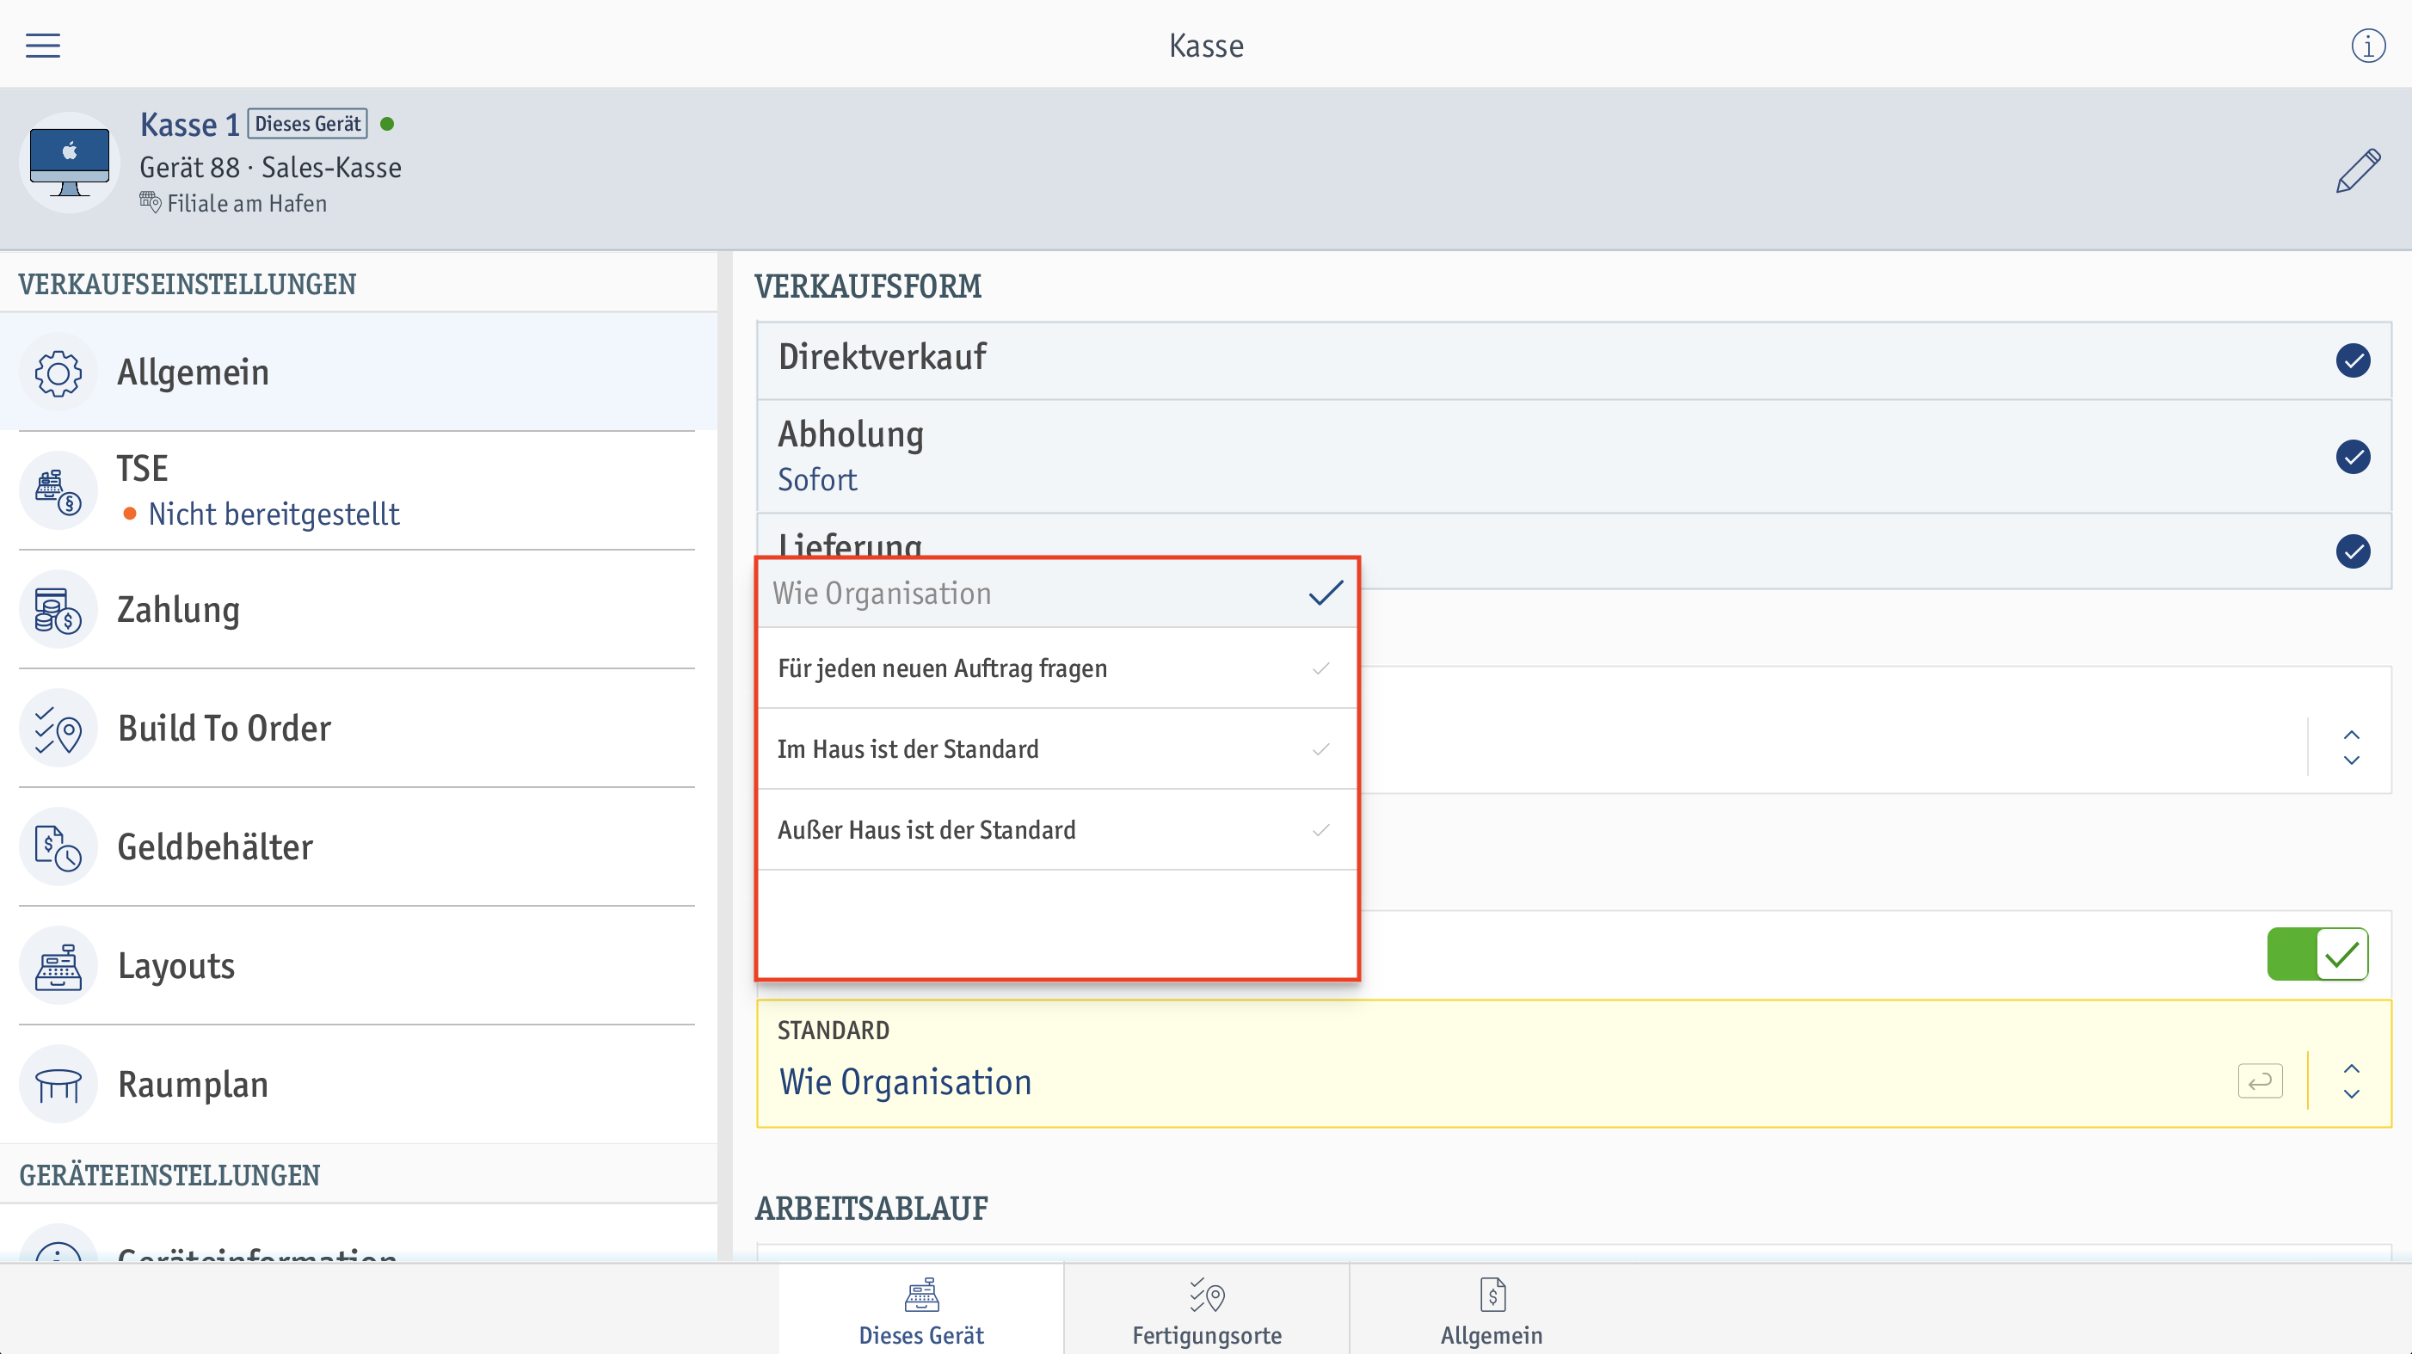Open Allgemein sales settings
This screenshot has width=2412, height=1354.
pos(359,372)
